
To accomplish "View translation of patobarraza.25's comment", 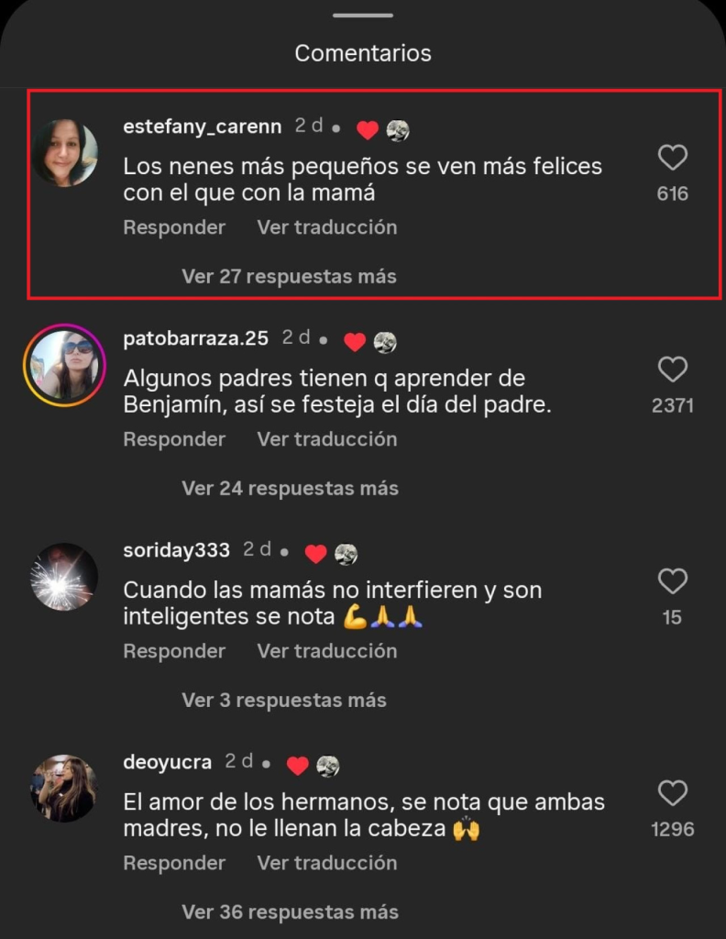I will coord(326,439).
